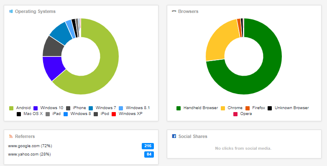The height and width of the screenshot is (166, 327).
Task: Click the Mac OS X legend swatch
Action: click(x=19, y=114)
